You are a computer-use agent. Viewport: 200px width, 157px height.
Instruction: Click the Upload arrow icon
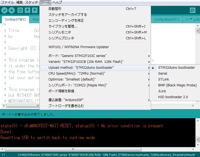[12, 10]
